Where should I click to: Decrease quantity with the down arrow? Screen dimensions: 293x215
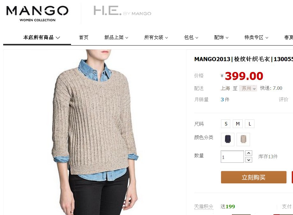(x=249, y=160)
